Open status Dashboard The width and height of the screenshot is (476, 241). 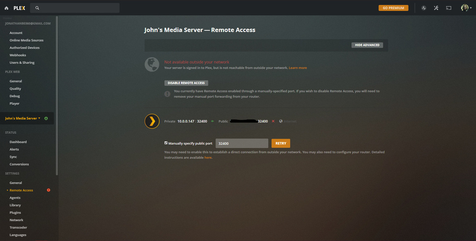tap(18, 142)
